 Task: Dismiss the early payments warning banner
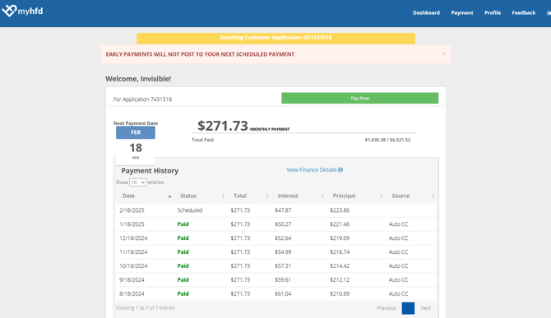pyautogui.click(x=444, y=53)
